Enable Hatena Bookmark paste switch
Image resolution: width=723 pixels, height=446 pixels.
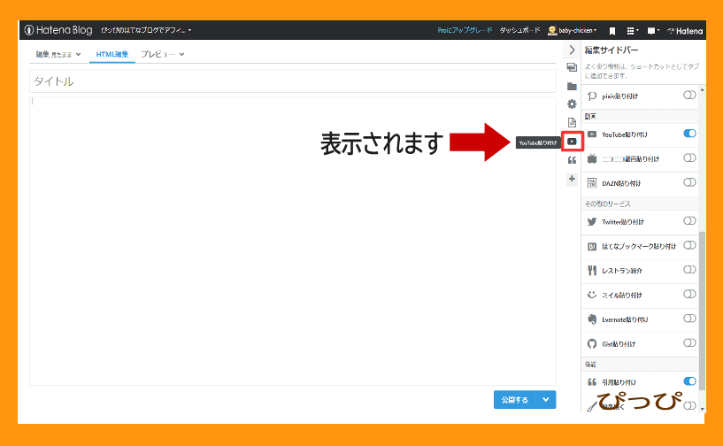coord(689,245)
